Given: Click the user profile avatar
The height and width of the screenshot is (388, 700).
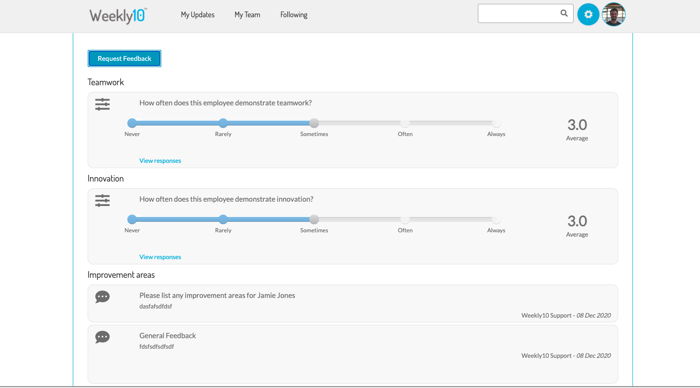Looking at the screenshot, I should click(x=614, y=14).
